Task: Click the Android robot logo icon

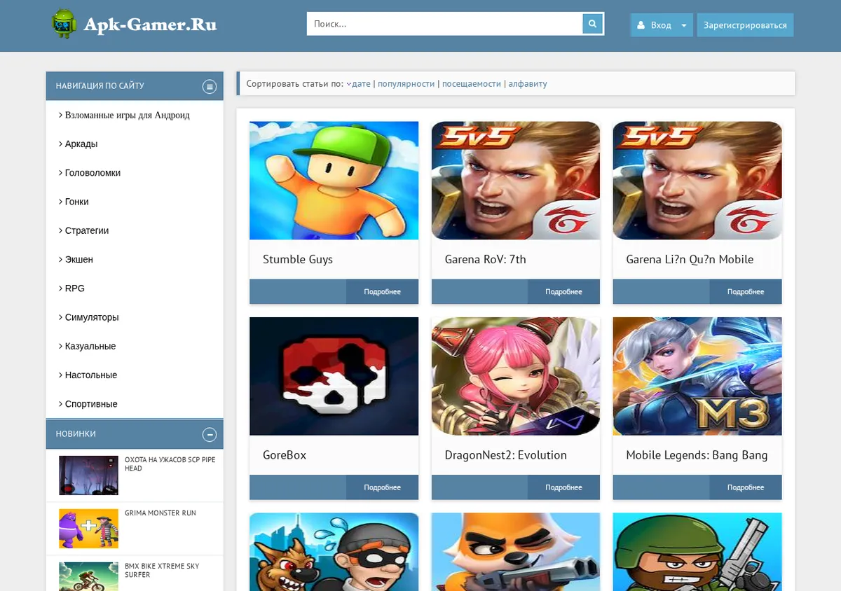Action: (x=64, y=25)
